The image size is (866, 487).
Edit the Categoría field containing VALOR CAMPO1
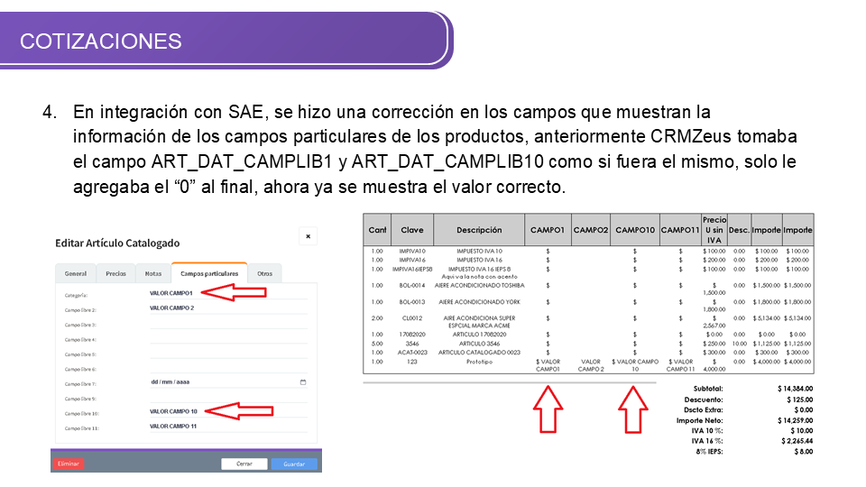[228, 293]
